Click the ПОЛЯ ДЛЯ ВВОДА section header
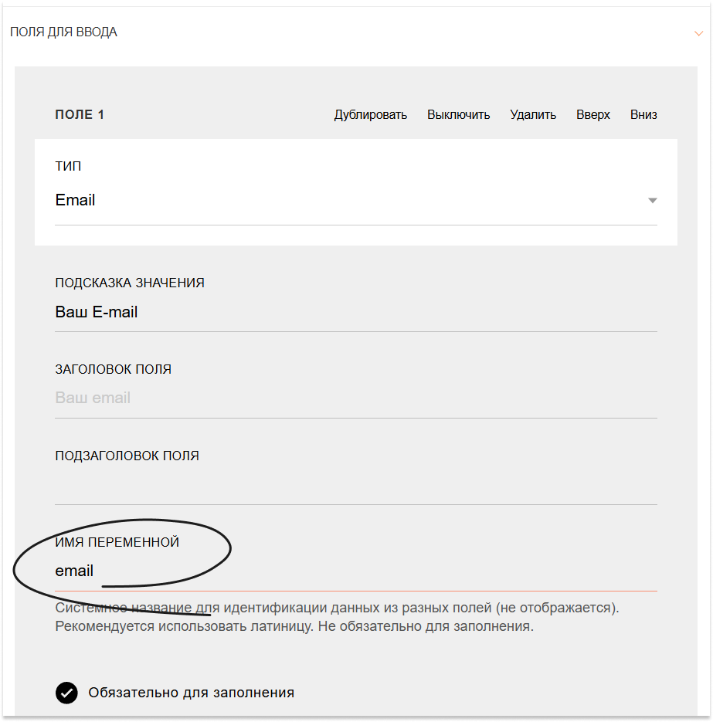 point(63,32)
